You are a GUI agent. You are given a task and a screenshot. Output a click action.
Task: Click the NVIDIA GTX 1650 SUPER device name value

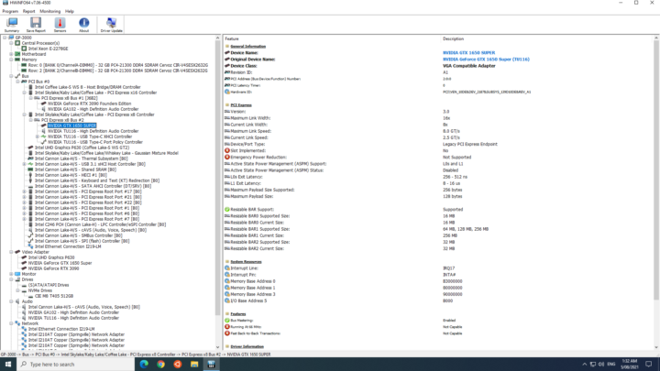click(468, 52)
